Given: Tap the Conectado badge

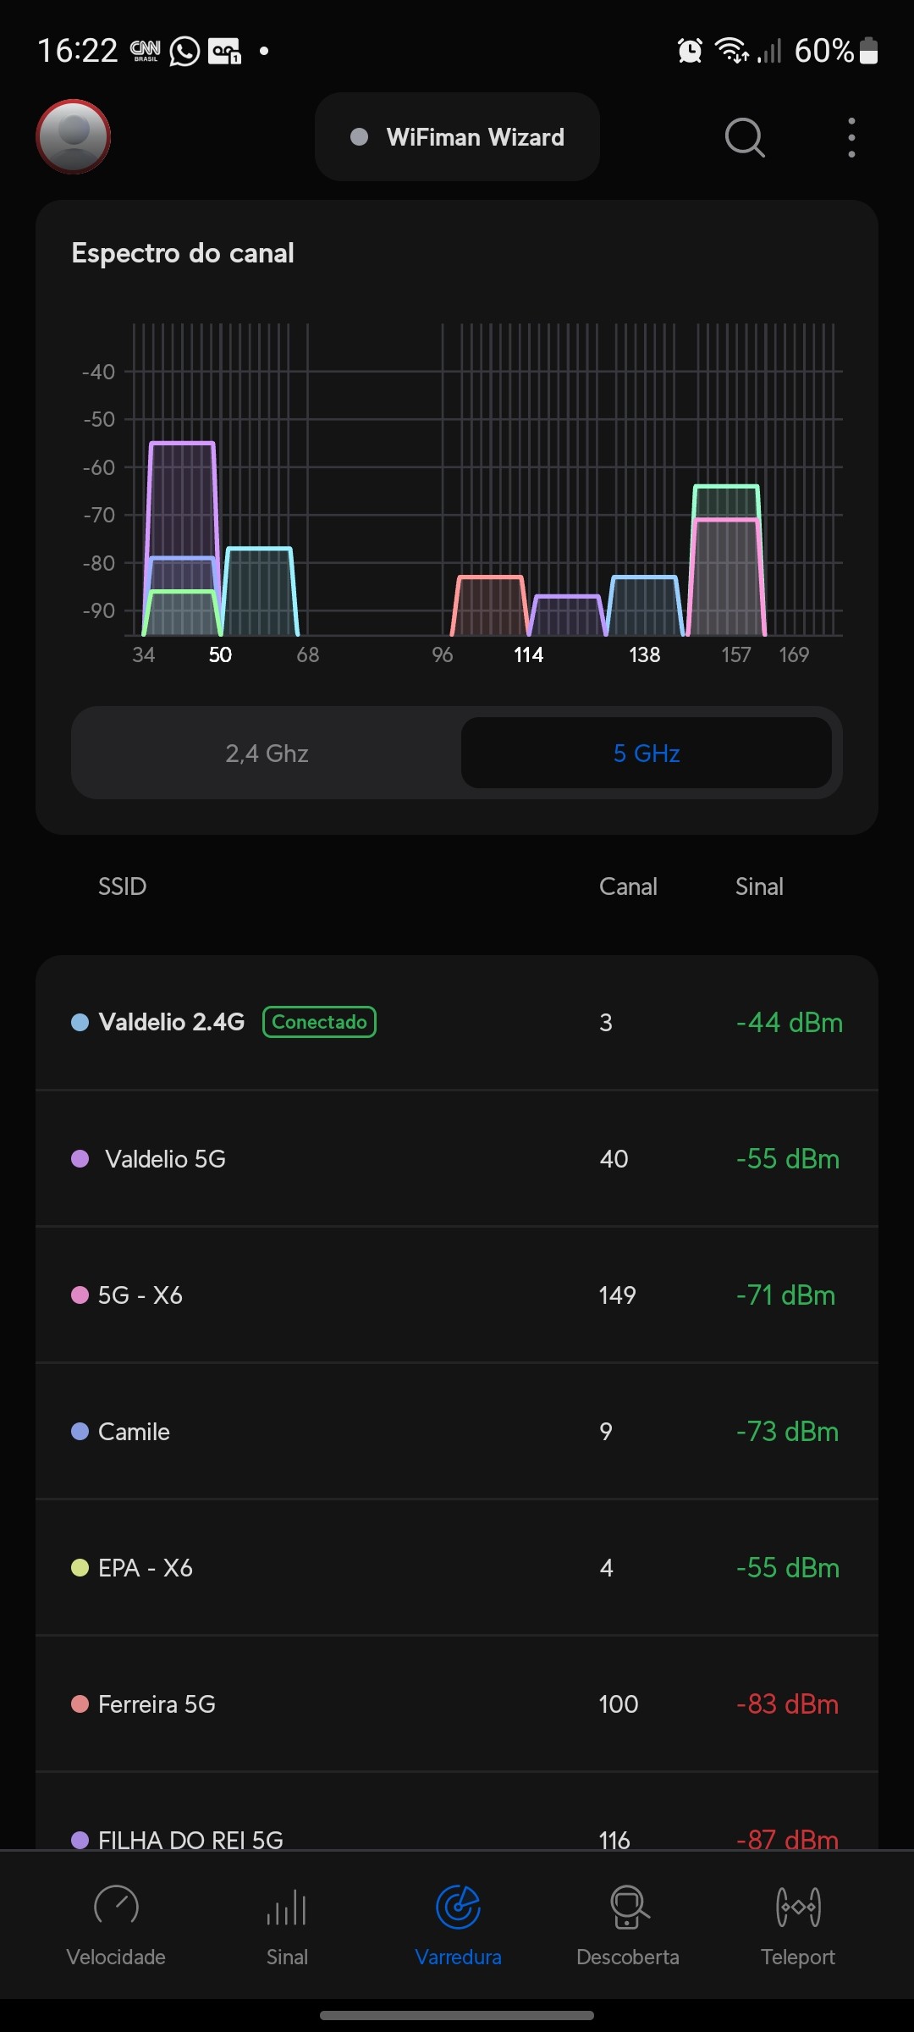Looking at the screenshot, I should (319, 1022).
